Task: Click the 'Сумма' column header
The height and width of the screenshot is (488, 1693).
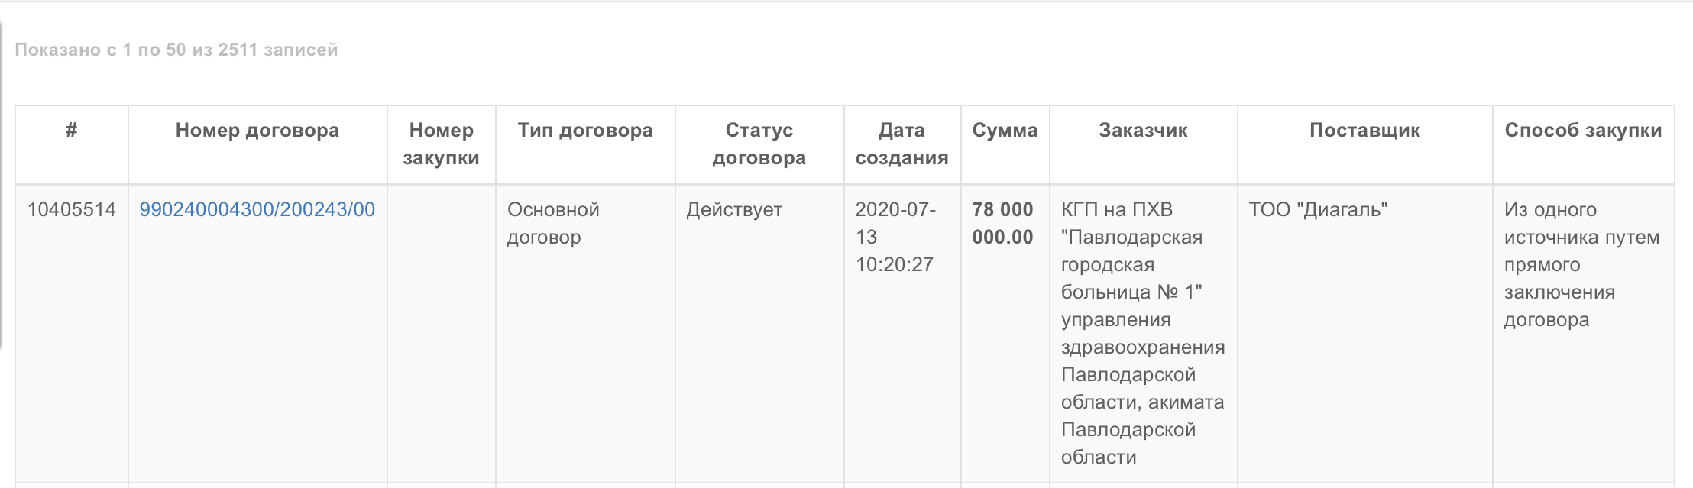Action: (1005, 130)
